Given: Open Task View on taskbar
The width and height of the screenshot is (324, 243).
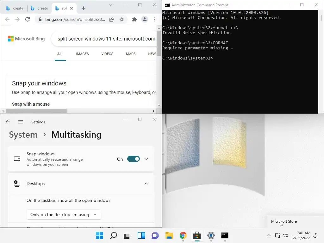Looking at the screenshot, I should click(127, 235).
